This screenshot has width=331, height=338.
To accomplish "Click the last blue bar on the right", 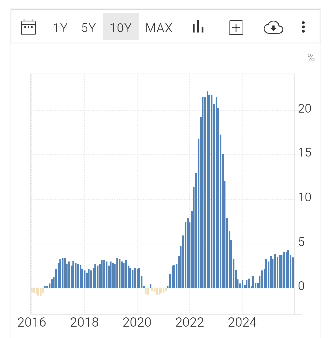I will point(293,273).
